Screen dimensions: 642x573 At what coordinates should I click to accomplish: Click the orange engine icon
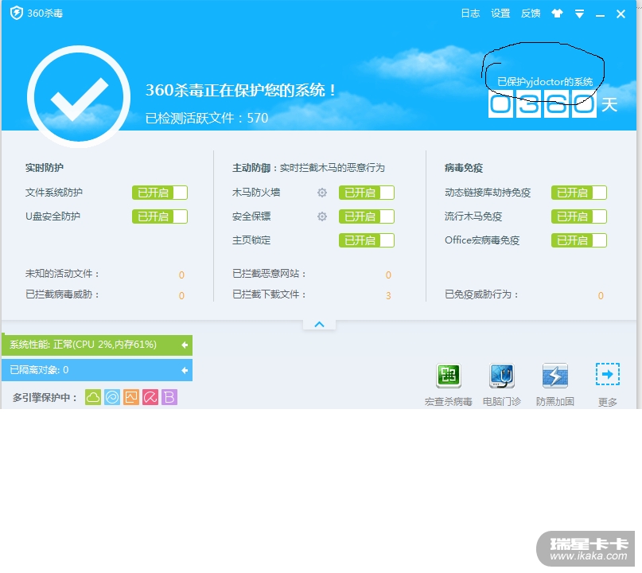point(131,397)
